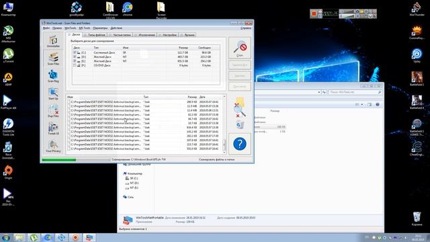430x242 pixels.
Task: Select the µTorrent desktop icon
Action: pos(8,56)
